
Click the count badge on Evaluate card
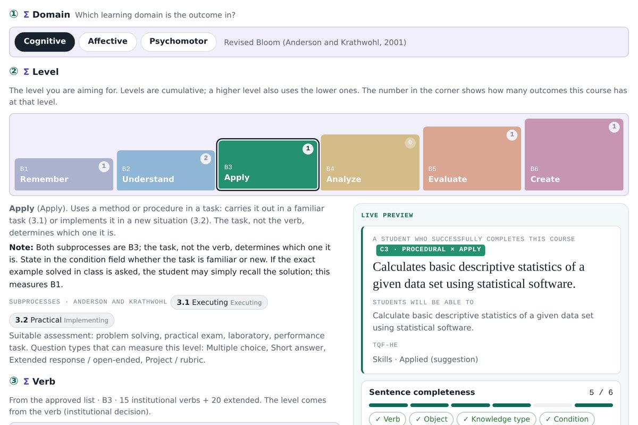(x=512, y=135)
